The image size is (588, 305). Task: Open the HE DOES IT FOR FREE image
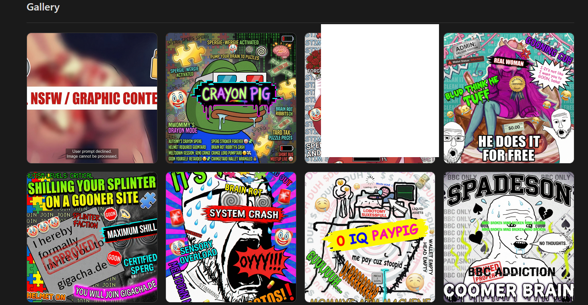point(509,98)
